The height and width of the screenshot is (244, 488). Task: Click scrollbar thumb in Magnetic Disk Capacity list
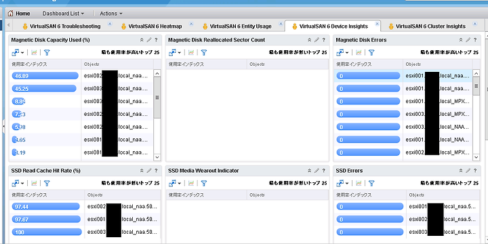[157, 98]
